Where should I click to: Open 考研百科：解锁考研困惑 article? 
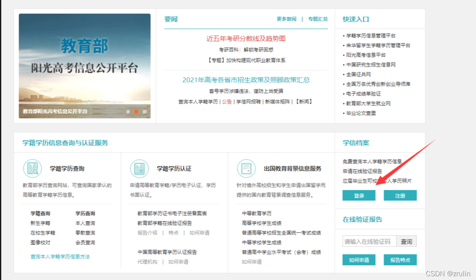(x=246, y=50)
